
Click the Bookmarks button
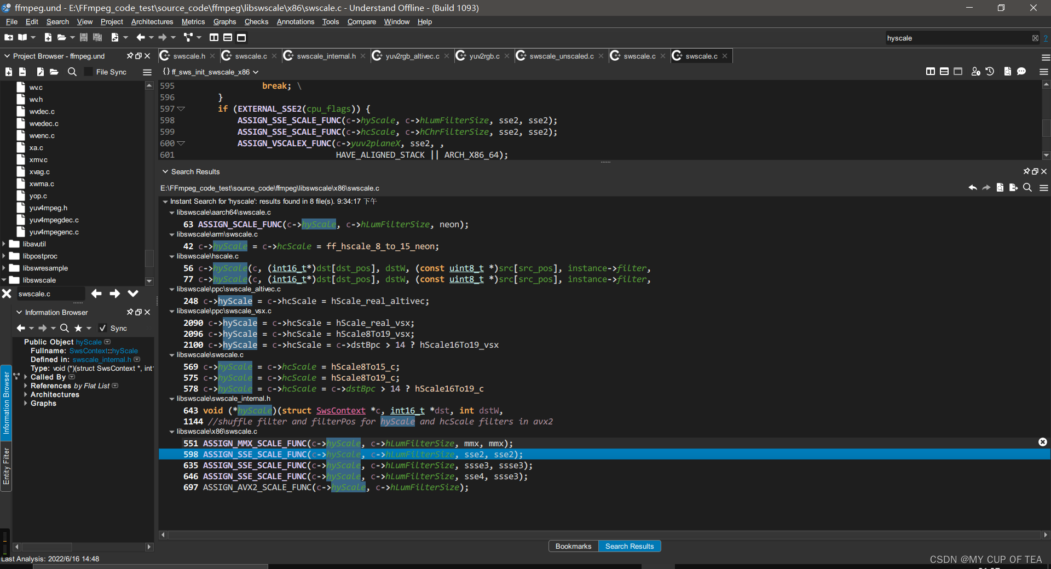tap(573, 546)
